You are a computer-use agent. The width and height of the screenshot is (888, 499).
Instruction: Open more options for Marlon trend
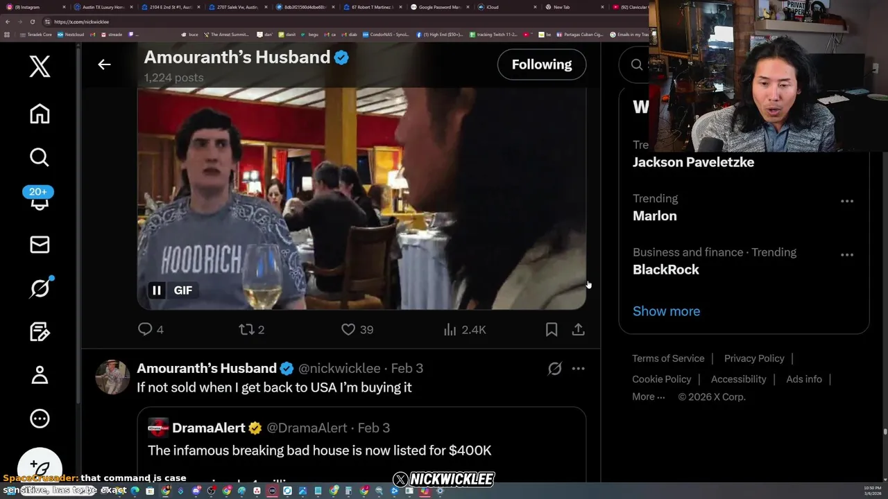click(847, 201)
